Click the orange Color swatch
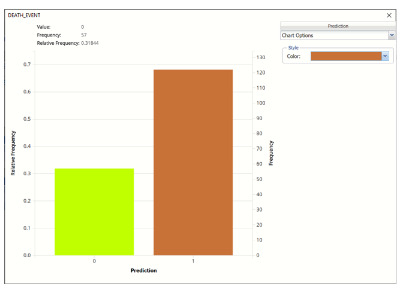The width and height of the screenshot is (409, 293). click(x=346, y=56)
